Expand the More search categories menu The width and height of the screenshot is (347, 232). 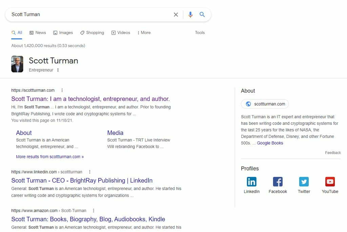click(144, 33)
